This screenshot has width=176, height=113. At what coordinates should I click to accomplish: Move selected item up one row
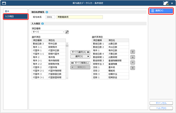point(133,57)
